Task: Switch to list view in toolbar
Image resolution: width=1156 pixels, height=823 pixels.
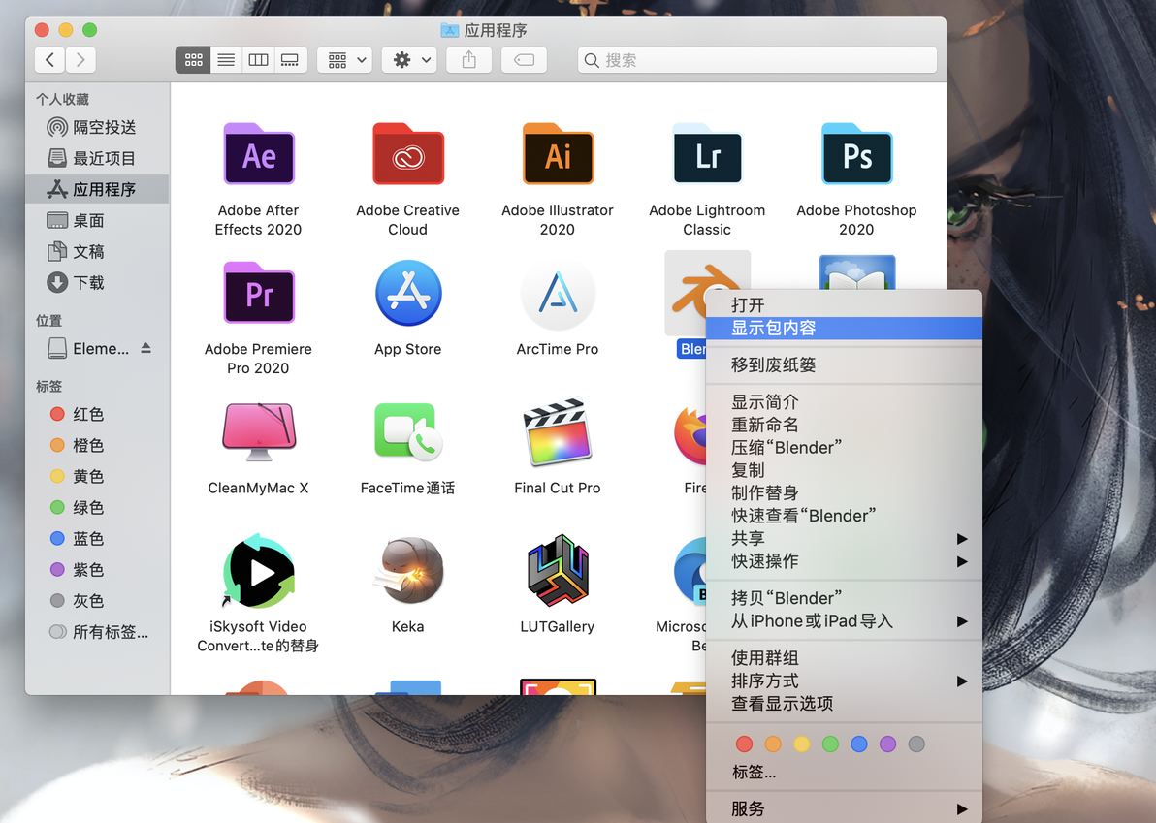Action: 226,60
